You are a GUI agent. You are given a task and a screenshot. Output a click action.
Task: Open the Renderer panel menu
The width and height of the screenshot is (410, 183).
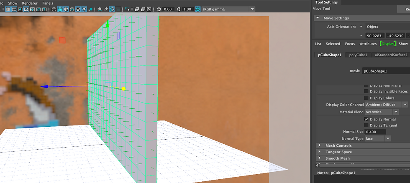tap(30, 3)
